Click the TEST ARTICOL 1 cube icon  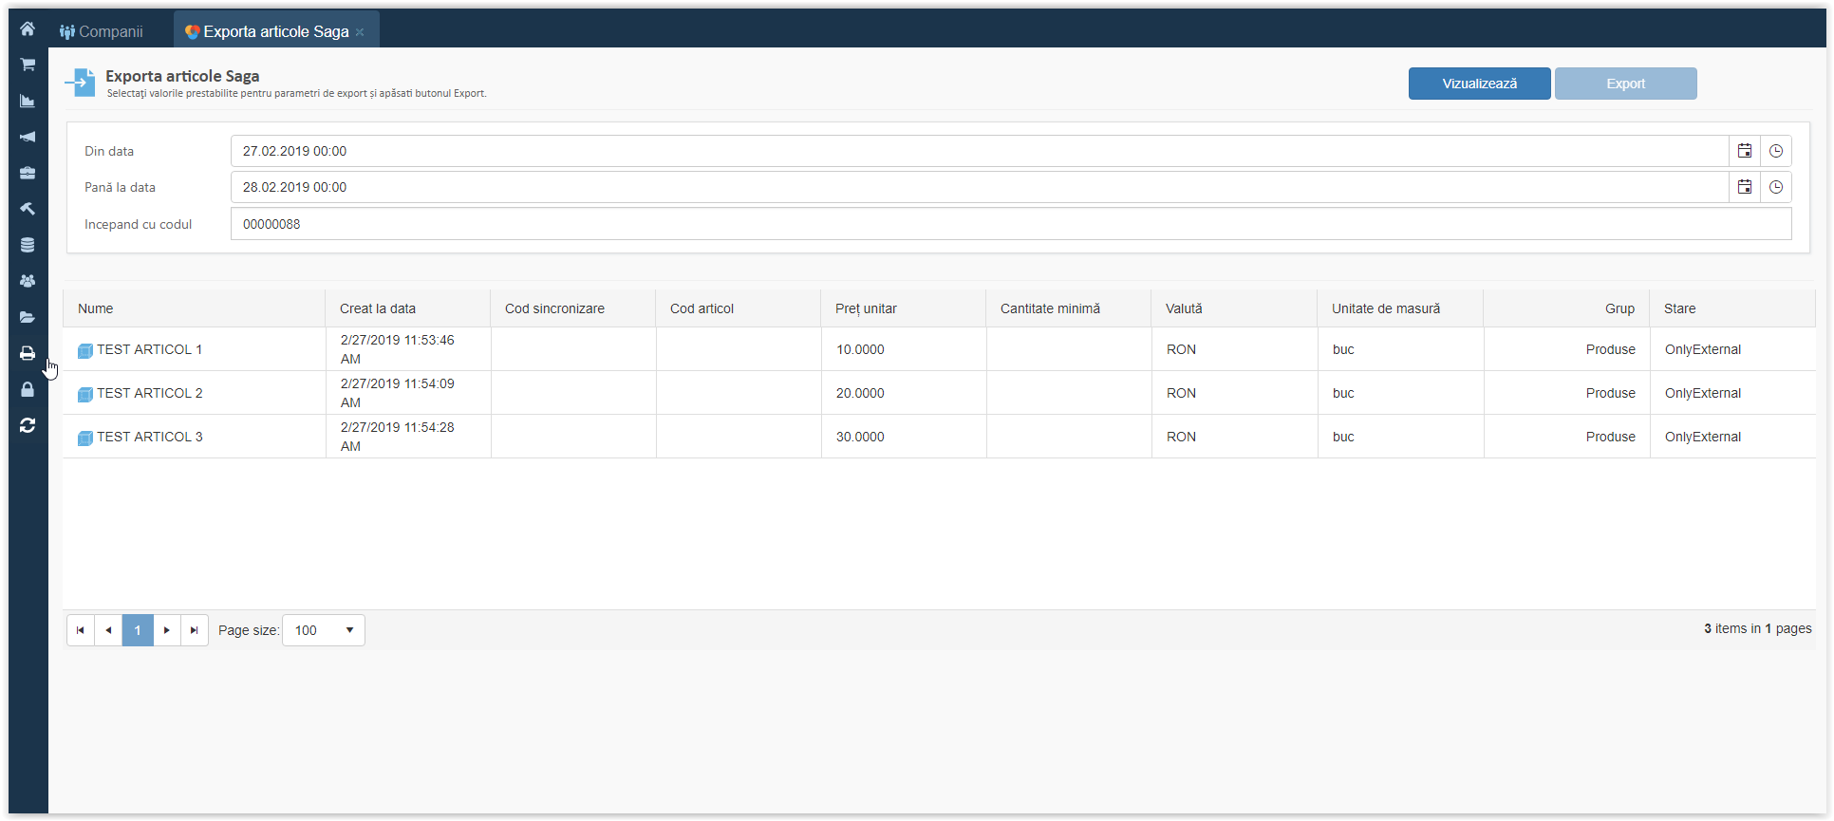[85, 350]
